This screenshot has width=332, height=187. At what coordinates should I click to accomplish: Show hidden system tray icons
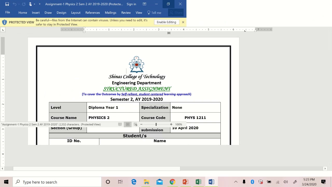pyautogui.click(x=236, y=182)
